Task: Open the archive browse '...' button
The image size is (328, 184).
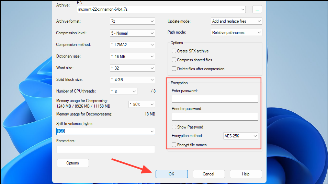Action: tap(257, 9)
